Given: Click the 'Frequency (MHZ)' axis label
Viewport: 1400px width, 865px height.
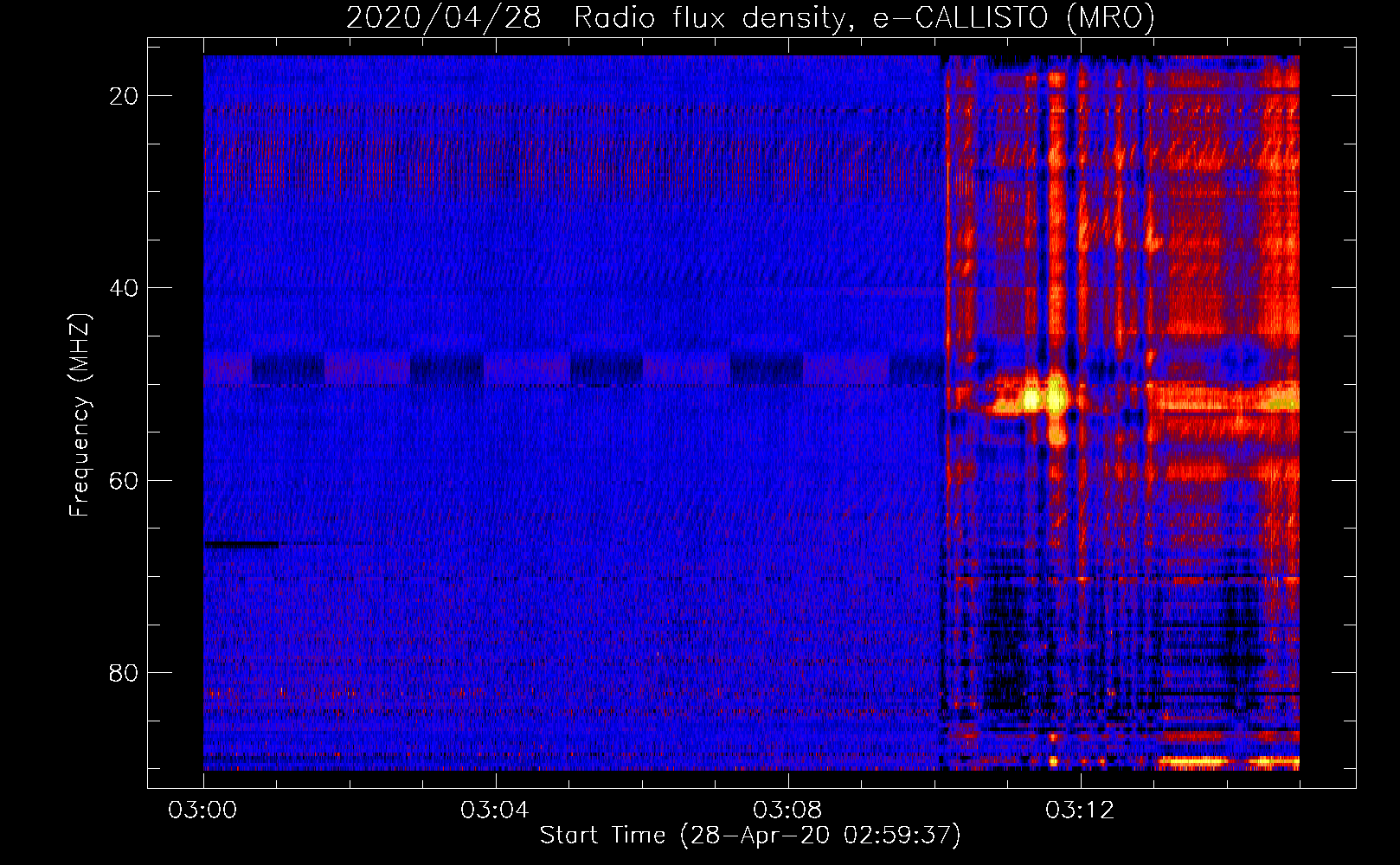Looking at the screenshot, I should coord(80,415).
